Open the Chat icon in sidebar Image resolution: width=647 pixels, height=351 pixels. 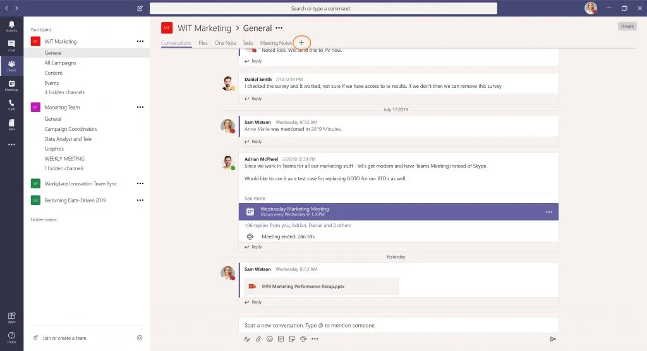tap(11, 46)
